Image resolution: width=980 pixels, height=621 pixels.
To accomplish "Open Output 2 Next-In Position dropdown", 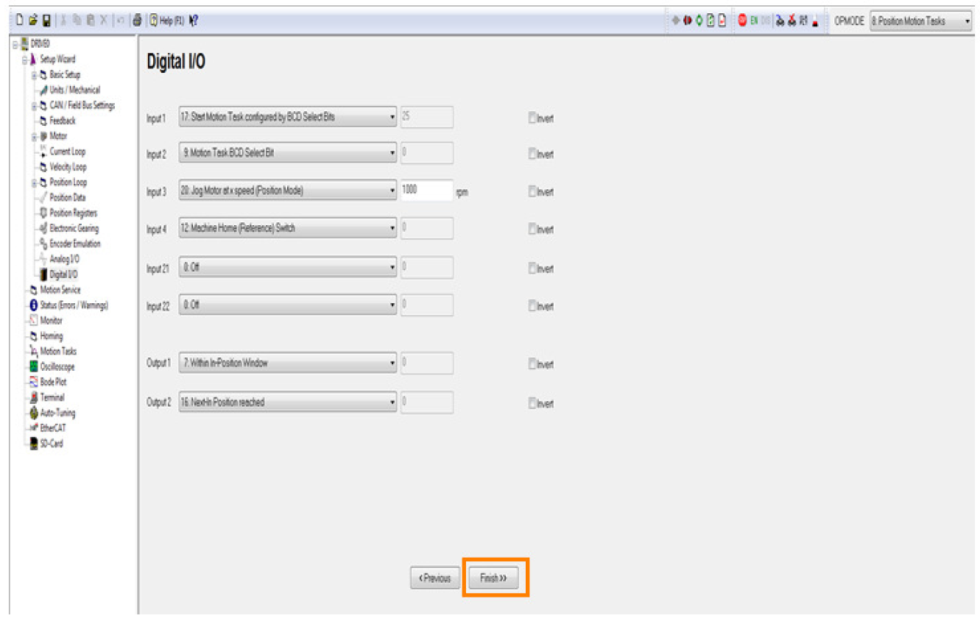I will coord(288,402).
